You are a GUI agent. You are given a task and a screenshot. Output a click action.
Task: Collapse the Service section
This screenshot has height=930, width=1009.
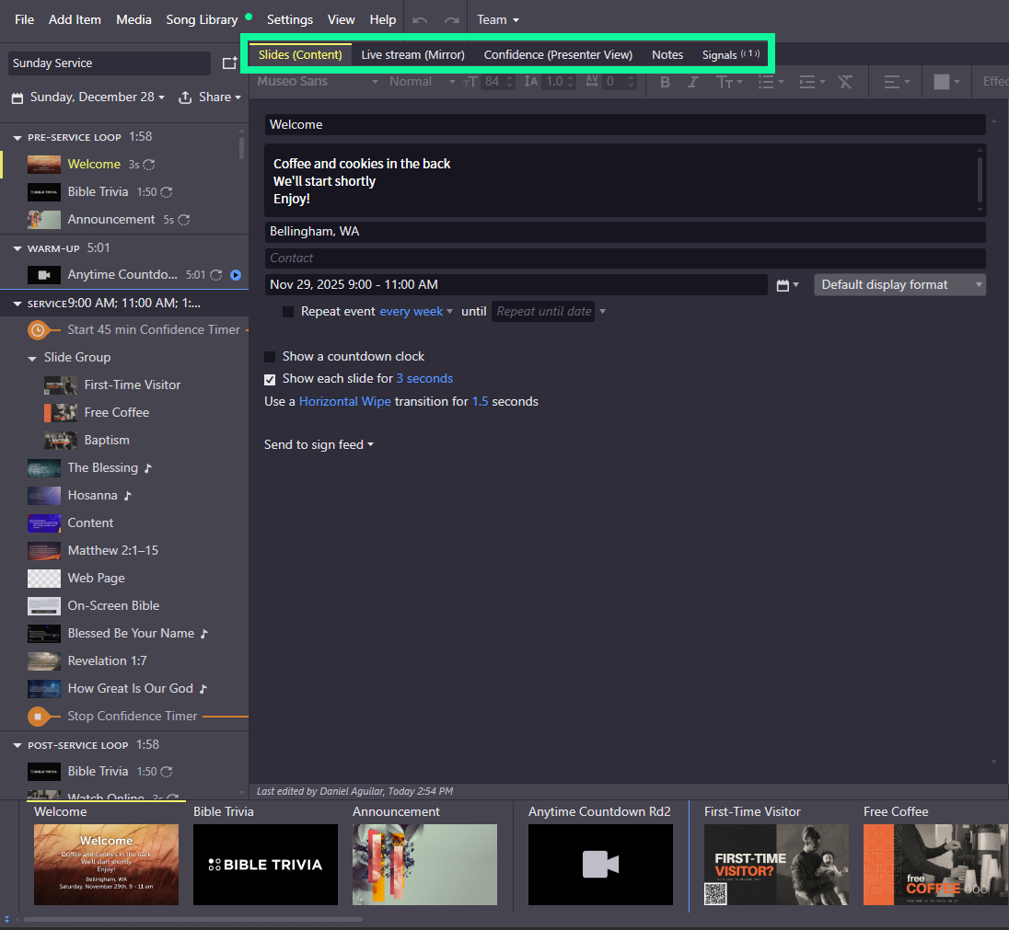point(17,304)
